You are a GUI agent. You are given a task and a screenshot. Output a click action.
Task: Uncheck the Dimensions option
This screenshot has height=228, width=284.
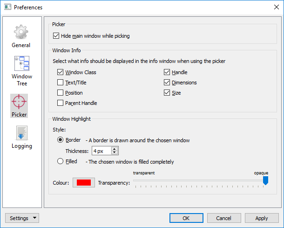[167, 83]
